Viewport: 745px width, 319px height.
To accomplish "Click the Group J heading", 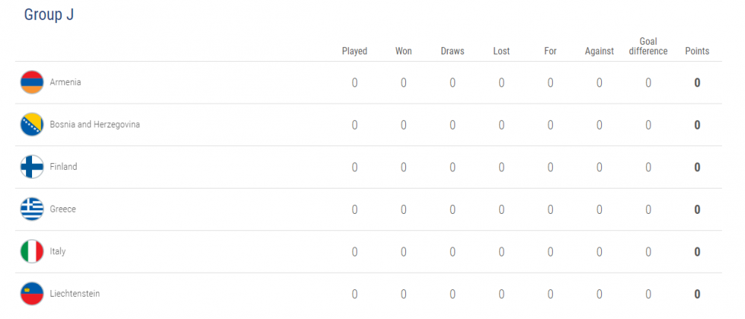I will click(49, 14).
